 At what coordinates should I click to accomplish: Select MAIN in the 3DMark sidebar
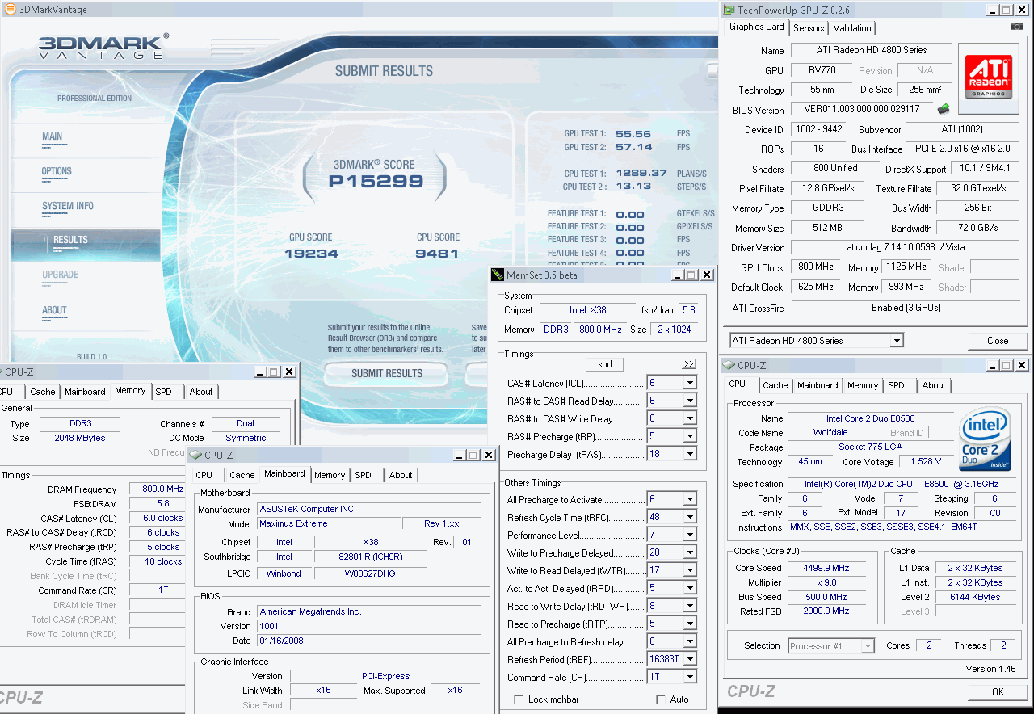point(53,136)
